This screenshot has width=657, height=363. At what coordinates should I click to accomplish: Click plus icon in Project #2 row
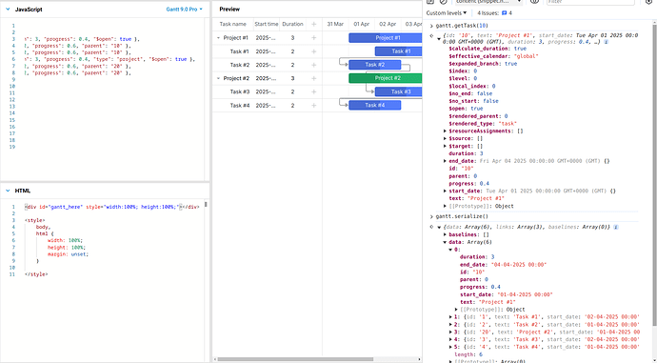[313, 78]
